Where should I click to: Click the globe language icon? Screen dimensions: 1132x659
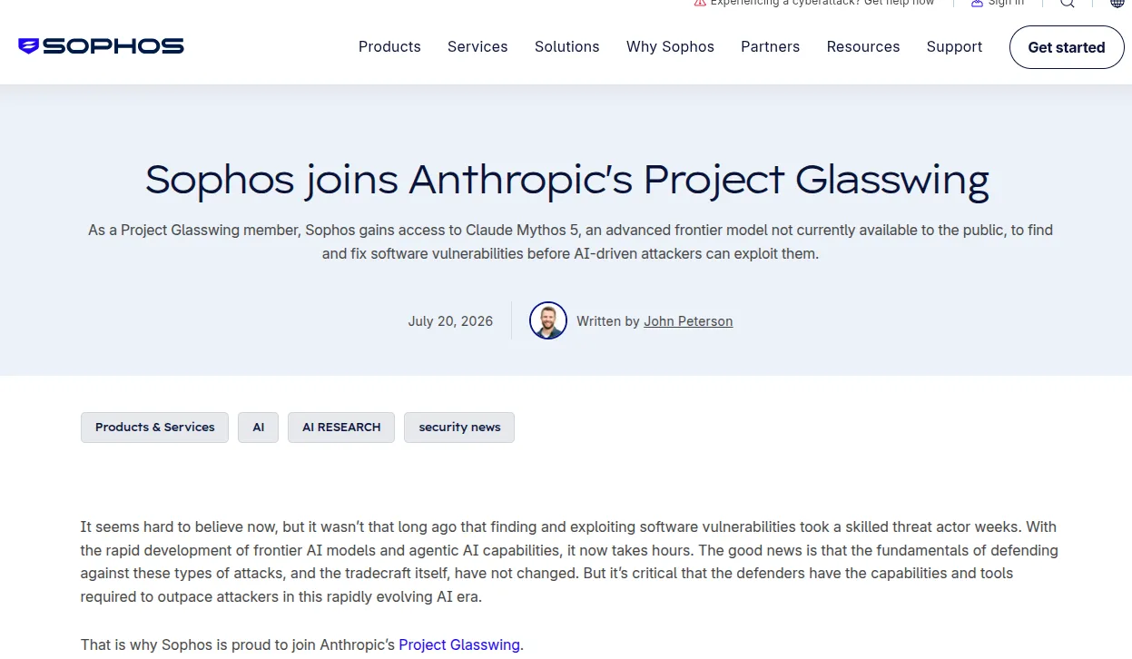pyautogui.click(x=1117, y=4)
